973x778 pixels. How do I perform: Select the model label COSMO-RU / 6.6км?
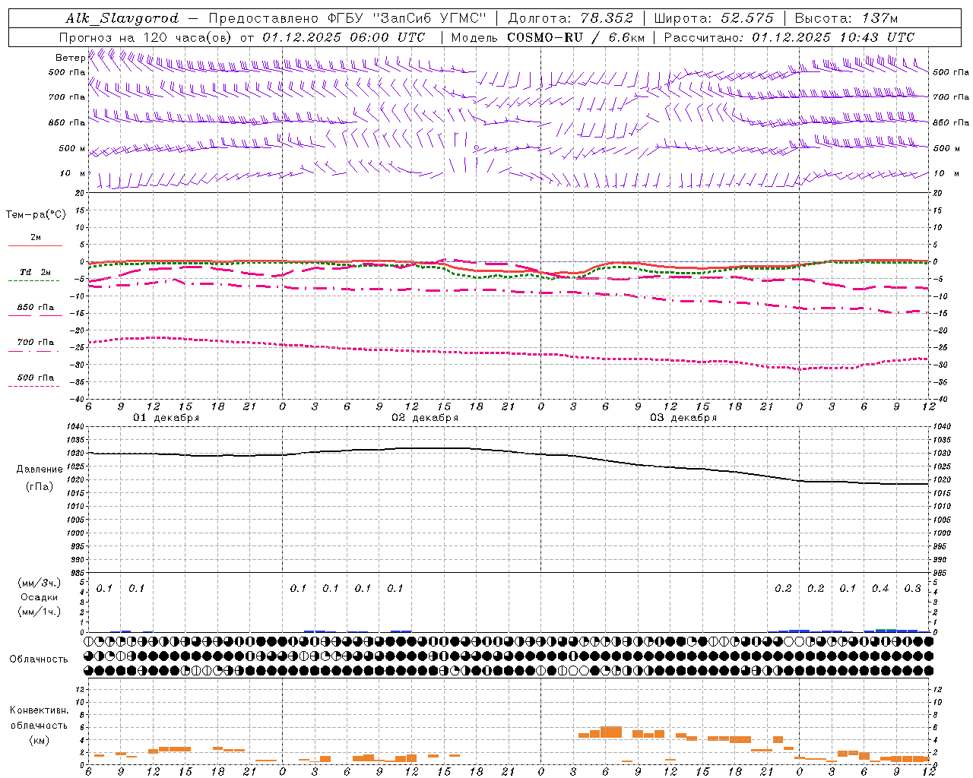575,37
